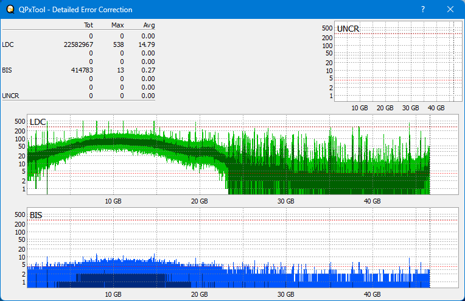
Task: Click the LDC title inside the green graph
Action: 37,122
